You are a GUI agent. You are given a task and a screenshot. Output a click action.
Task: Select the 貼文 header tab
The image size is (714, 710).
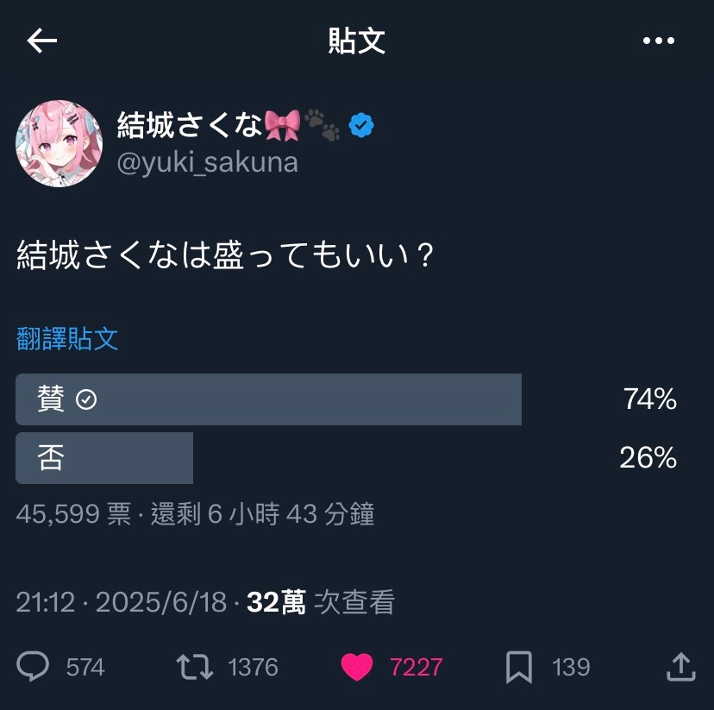tap(357, 40)
